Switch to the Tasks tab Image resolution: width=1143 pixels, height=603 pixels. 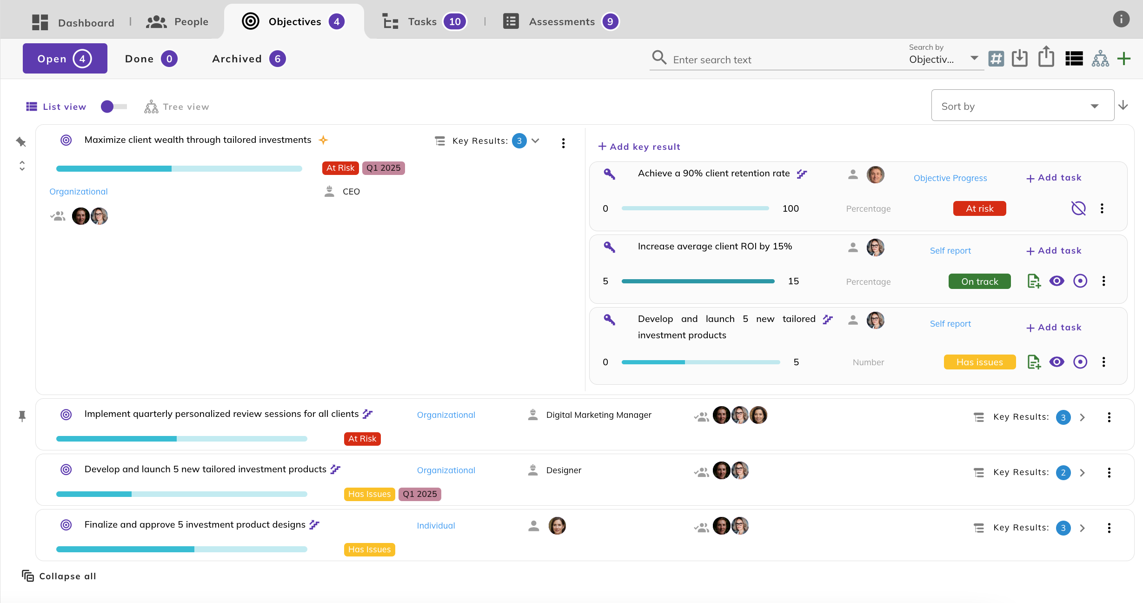(423, 21)
